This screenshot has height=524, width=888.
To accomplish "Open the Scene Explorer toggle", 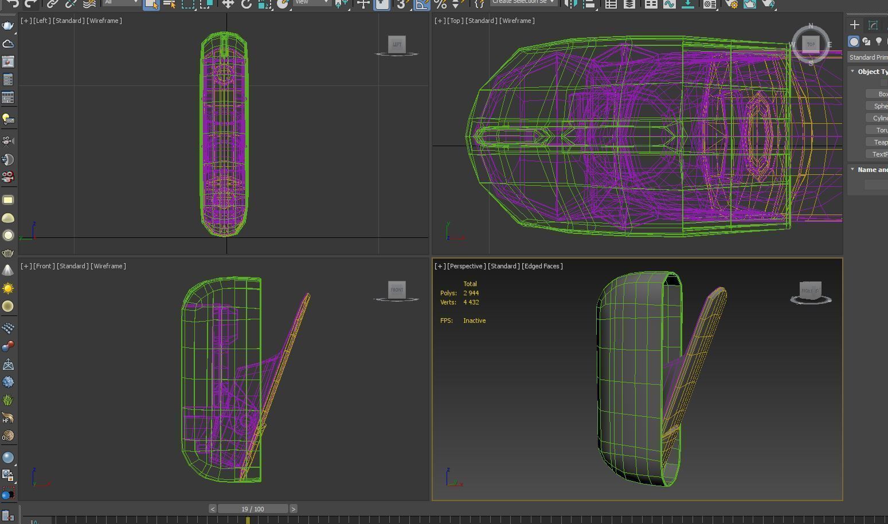I will [611, 3].
